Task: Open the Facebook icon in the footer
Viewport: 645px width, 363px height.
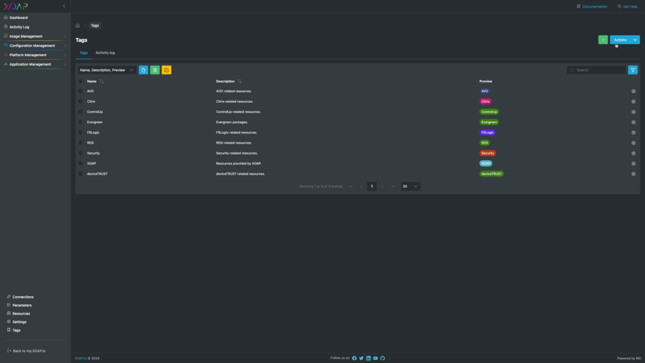Action: [x=354, y=359]
